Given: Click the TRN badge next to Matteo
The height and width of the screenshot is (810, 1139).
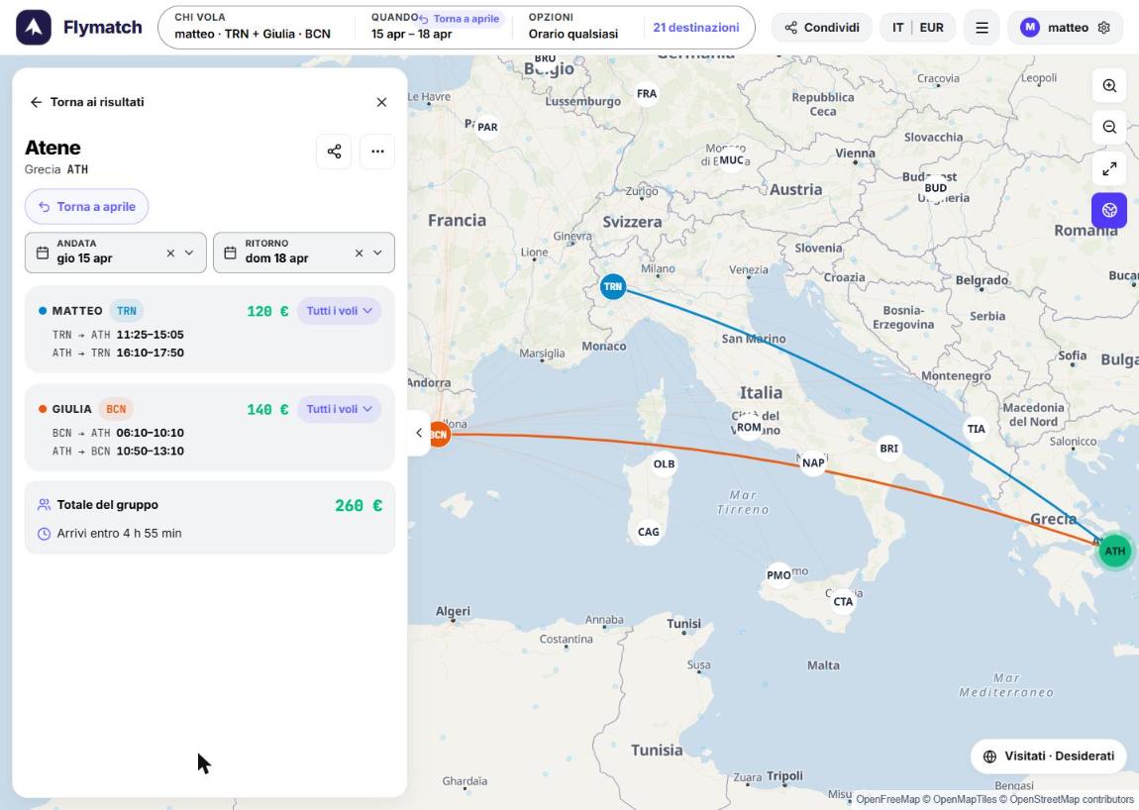Looking at the screenshot, I should click(x=127, y=311).
